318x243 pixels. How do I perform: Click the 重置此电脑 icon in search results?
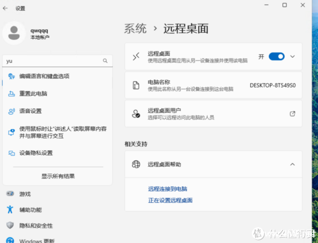[12, 94]
